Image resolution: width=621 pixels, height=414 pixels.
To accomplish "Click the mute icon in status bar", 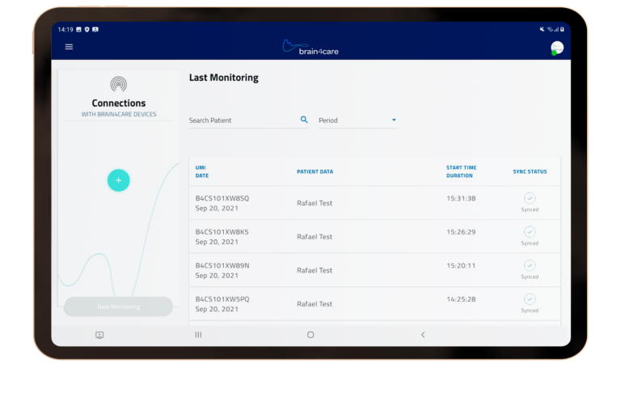I will pyautogui.click(x=542, y=29).
